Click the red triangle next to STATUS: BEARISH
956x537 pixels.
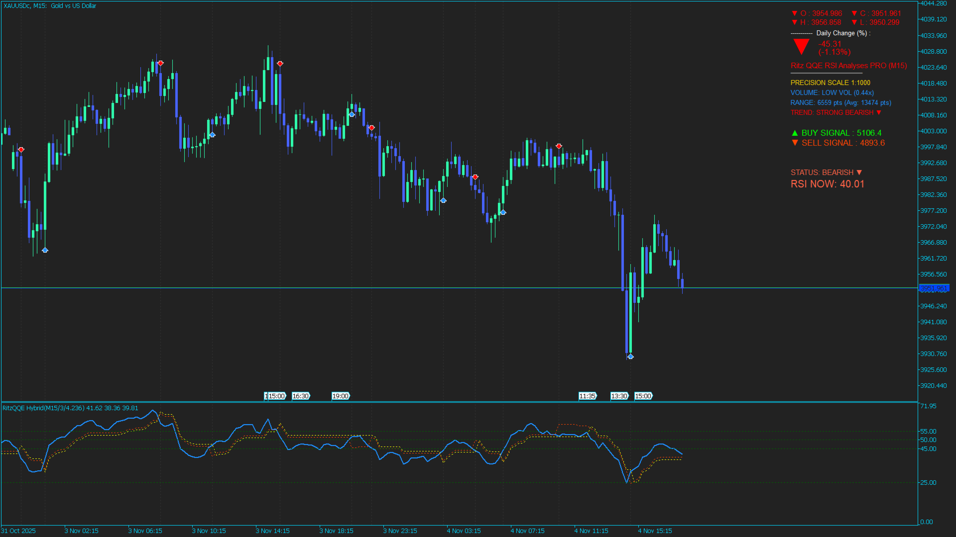(859, 173)
